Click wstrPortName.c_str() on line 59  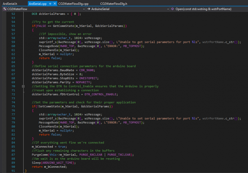tap(220, 42)
